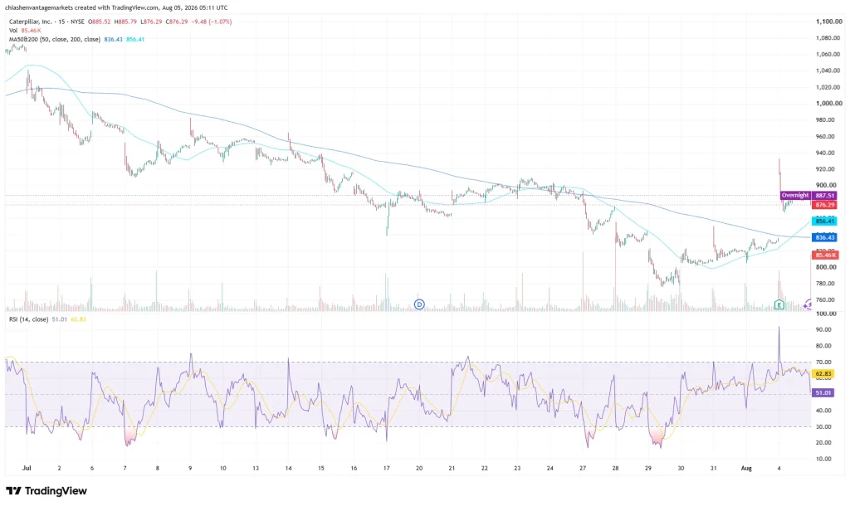The height and width of the screenshot is (506, 850).
Task: Click the 90.00 RSI axis label
Action: pyautogui.click(x=823, y=329)
